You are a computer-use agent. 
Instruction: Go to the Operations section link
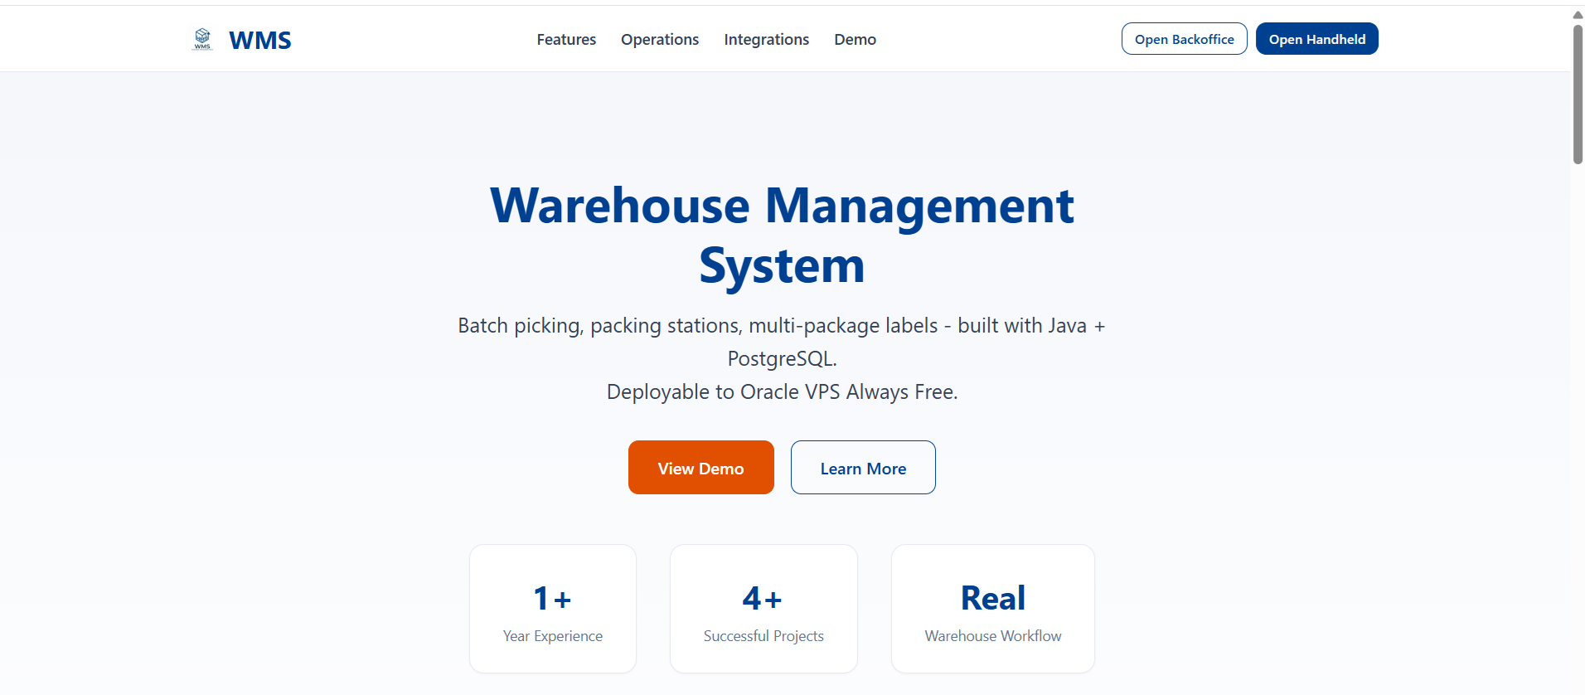[660, 39]
